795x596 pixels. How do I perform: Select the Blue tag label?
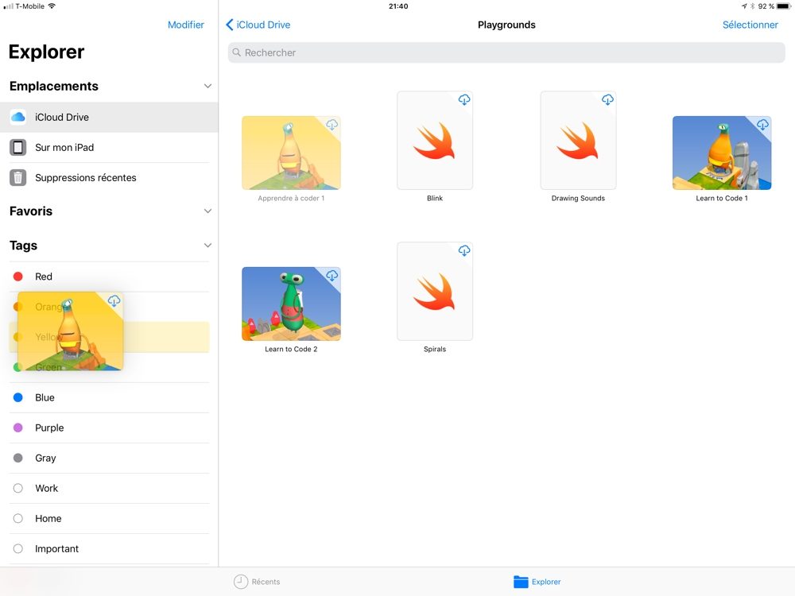(x=45, y=398)
